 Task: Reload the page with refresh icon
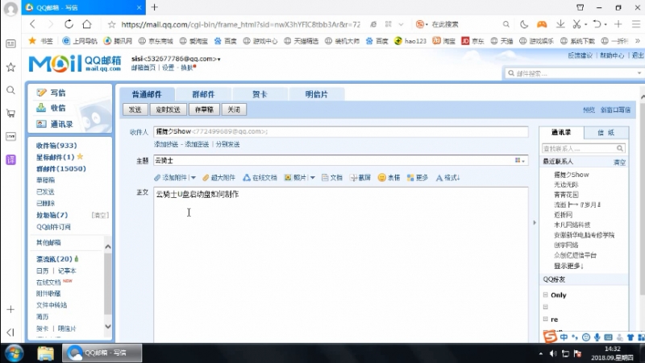69,24
